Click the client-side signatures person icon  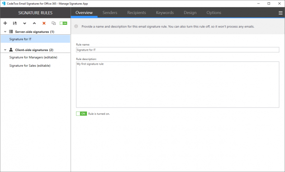(11, 50)
